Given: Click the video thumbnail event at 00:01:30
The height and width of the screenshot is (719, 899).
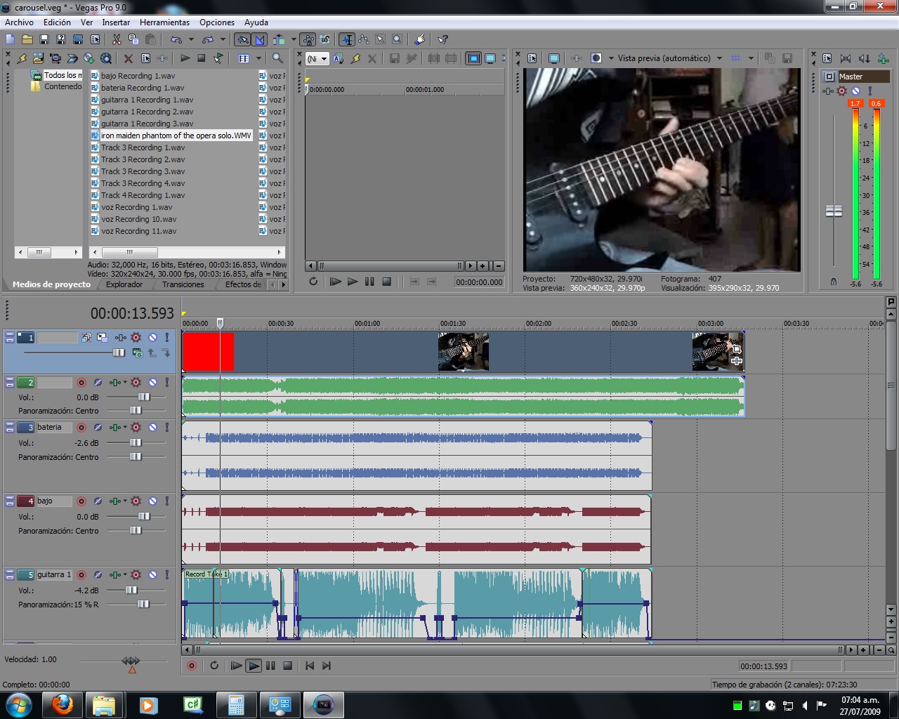Looking at the screenshot, I should [x=464, y=352].
